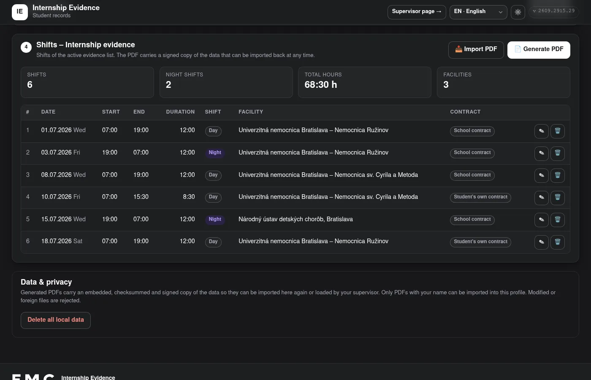Viewport: 591px width, 380px height.
Task: Click Delete all local data
Action: 56,320
